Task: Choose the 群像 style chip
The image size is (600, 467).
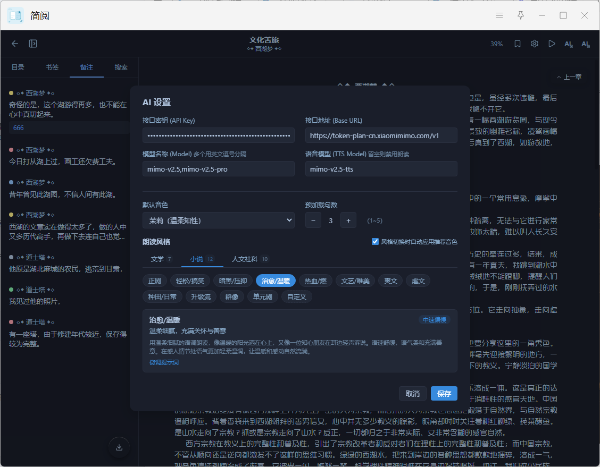Action: point(232,296)
